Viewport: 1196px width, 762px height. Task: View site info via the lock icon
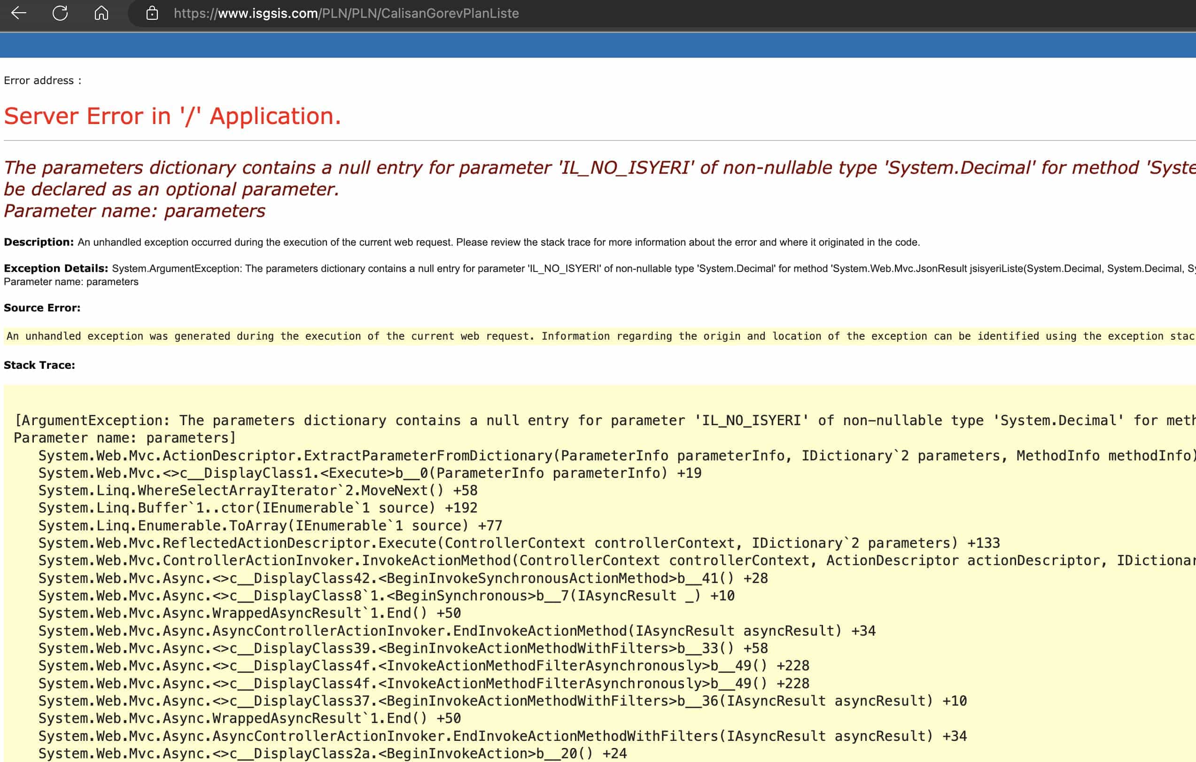[152, 14]
